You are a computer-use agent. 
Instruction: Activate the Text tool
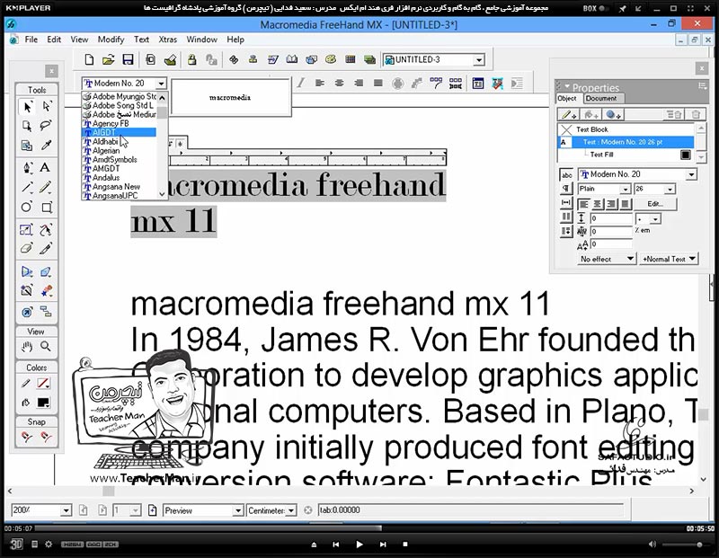click(45, 167)
